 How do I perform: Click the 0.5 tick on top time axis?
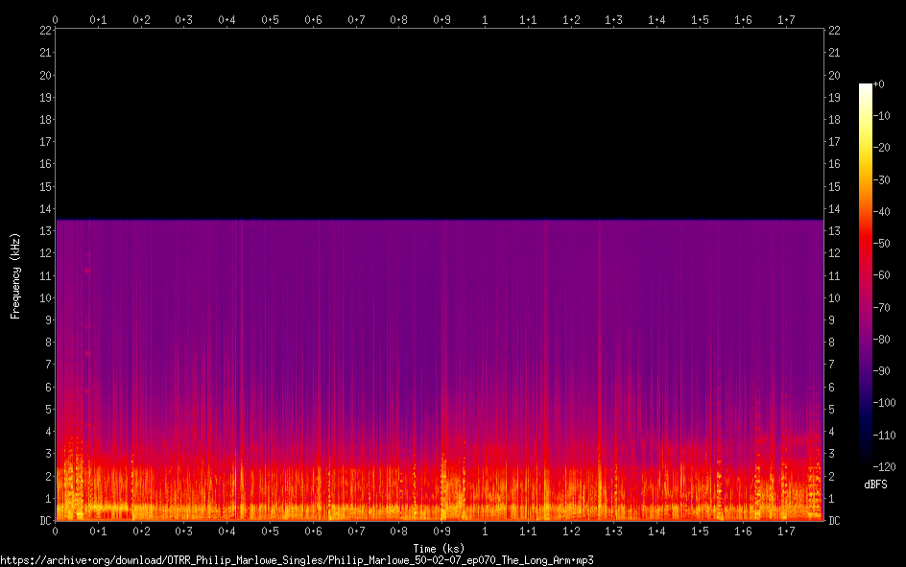click(270, 19)
